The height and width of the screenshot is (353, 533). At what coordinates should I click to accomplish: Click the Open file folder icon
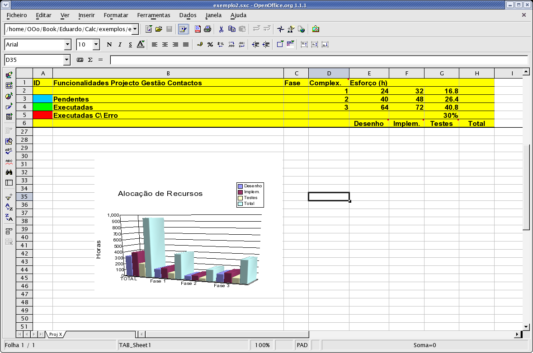[159, 29]
